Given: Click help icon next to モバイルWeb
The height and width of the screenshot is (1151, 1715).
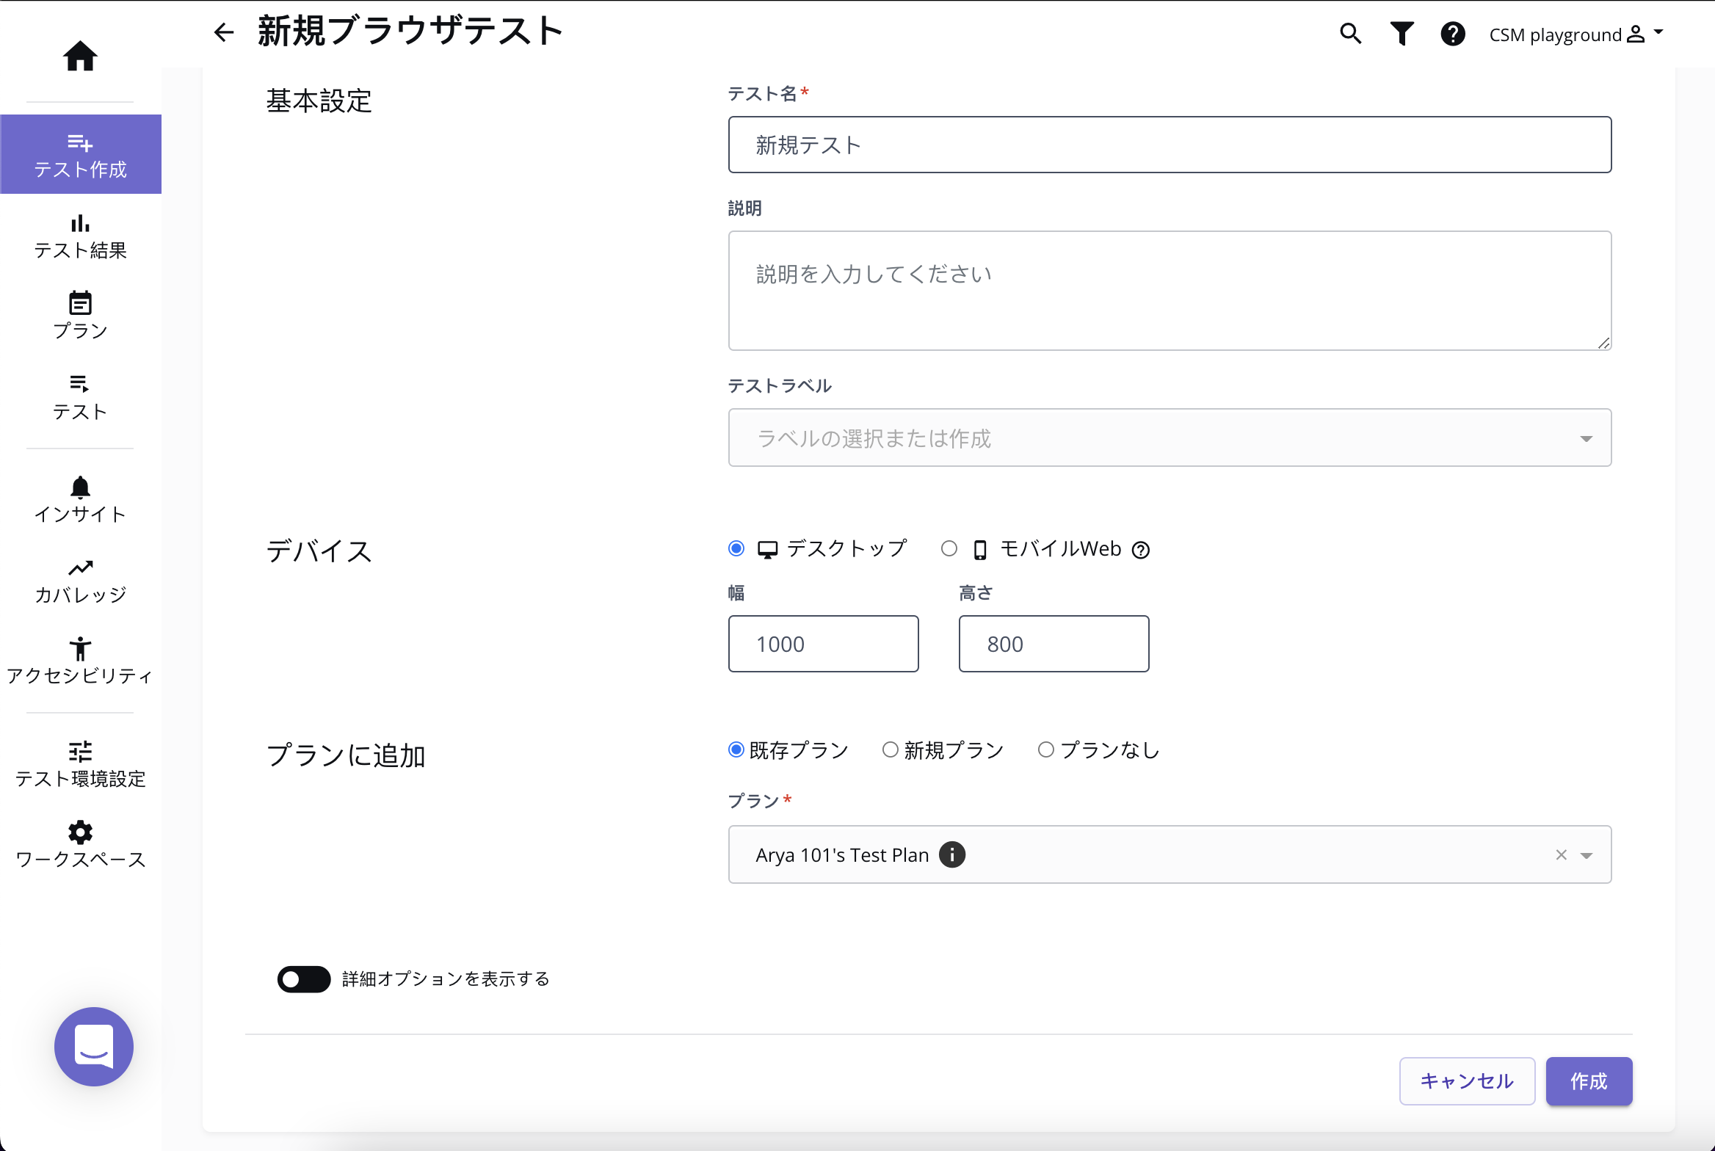Looking at the screenshot, I should 1141,550.
